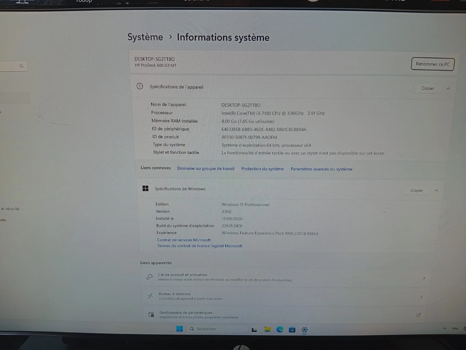Screen dimensions: 466x350
Task: Click the key icon for product activation
Action: coord(150,277)
